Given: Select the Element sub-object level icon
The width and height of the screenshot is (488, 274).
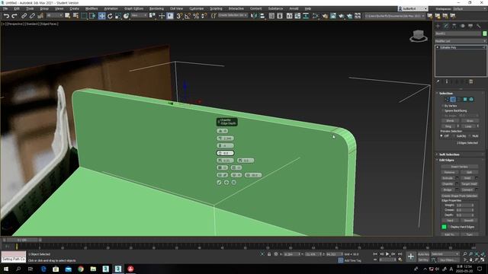Looking at the screenshot, I should pos(471,99).
